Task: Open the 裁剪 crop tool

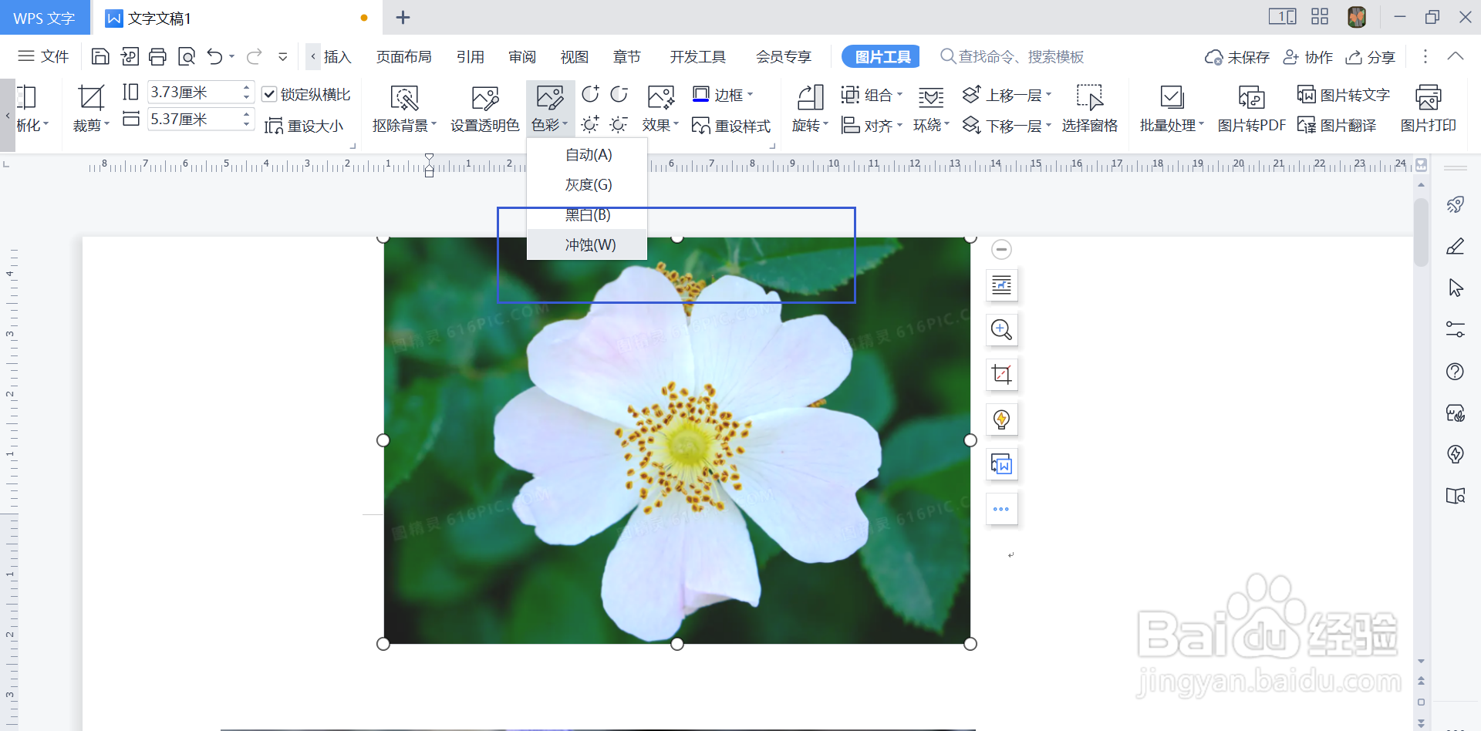Action: point(91,108)
